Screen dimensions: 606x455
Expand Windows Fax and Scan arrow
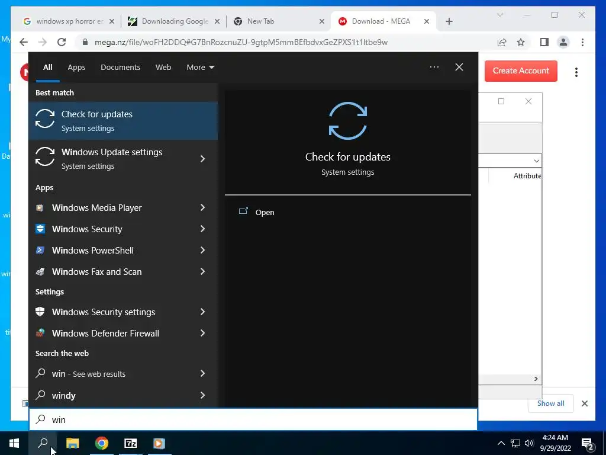pos(203,271)
